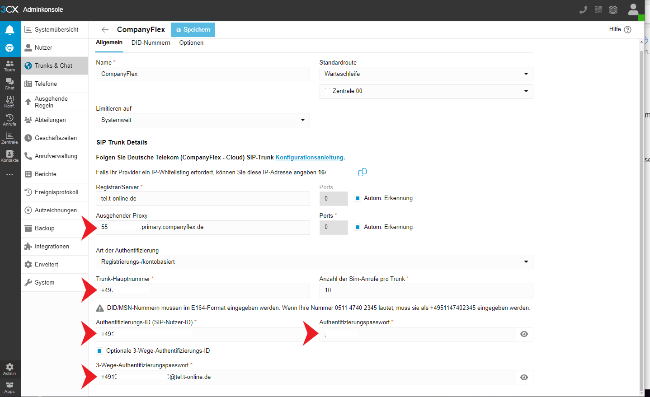This screenshot has width=650, height=397.
Task: Open Apps in left rail
Action: click(10, 388)
